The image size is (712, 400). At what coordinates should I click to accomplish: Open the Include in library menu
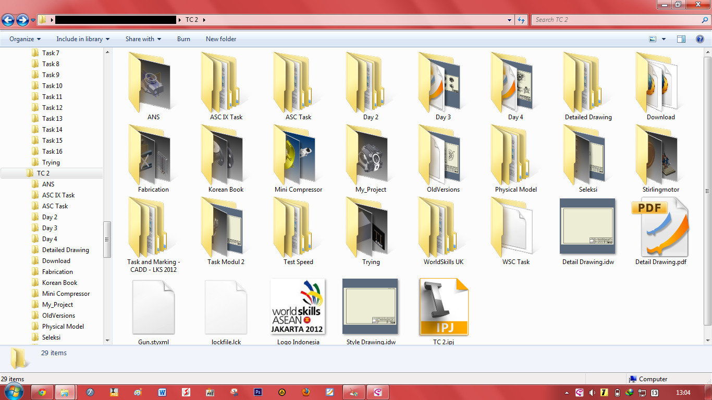83,39
